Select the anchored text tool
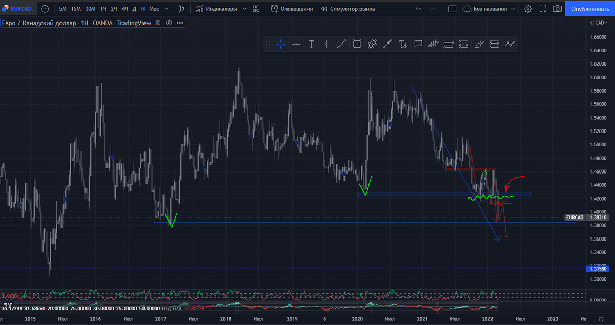 [x=403, y=44]
